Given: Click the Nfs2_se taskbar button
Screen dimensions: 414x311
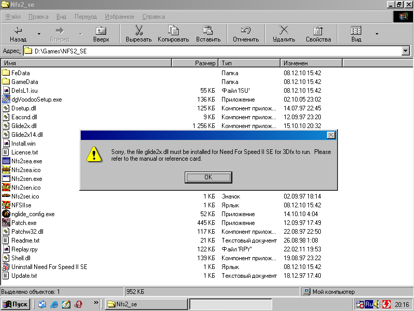Looking at the screenshot, I should 146,304.
